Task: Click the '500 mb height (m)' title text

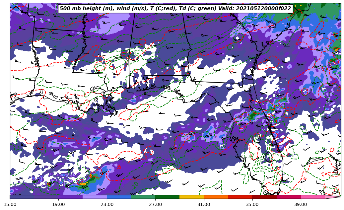Action: pos(87,9)
